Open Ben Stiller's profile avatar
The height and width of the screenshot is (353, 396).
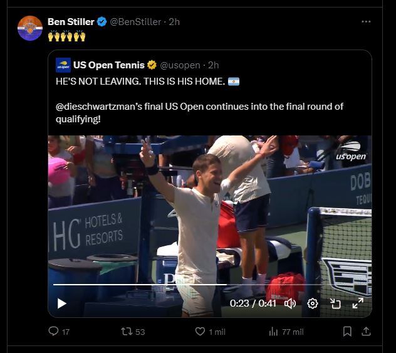pyautogui.click(x=30, y=29)
